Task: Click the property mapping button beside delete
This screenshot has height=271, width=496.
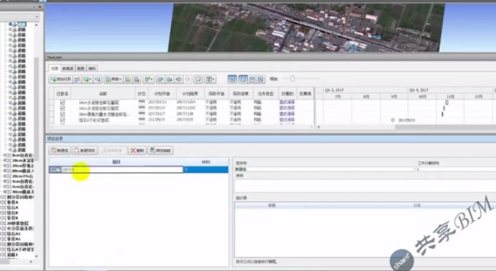Action: 160,150
